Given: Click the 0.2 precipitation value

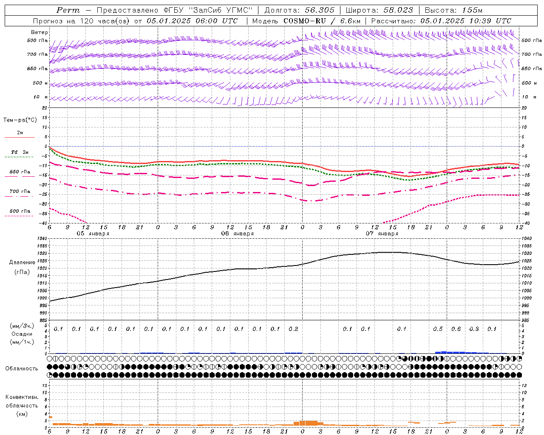Looking at the screenshot, I should click(x=293, y=329).
